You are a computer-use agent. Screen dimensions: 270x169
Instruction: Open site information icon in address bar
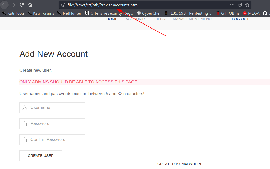tap(63, 5)
